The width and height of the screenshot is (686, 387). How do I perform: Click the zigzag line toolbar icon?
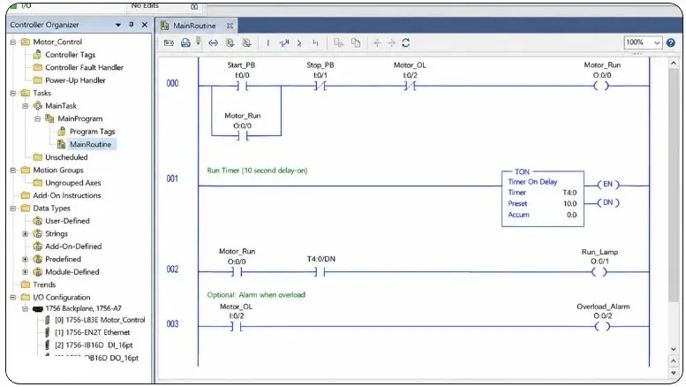284,43
